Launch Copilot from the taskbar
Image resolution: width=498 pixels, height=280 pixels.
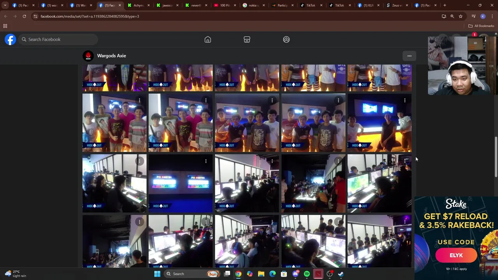tap(250, 274)
